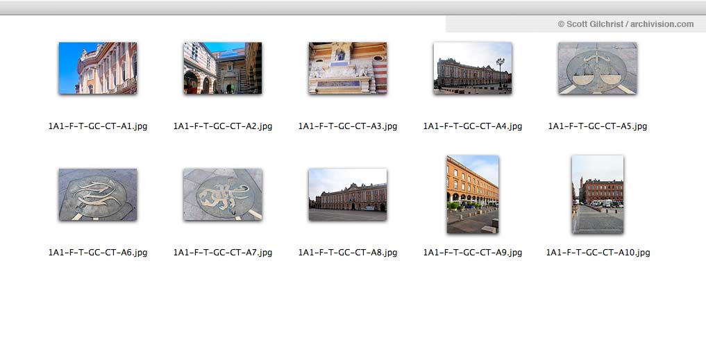The image size is (706, 363).
Task: Click file name 1A1-F-T-GC-CT-A8.jpg
Action: [x=348, y=252]
